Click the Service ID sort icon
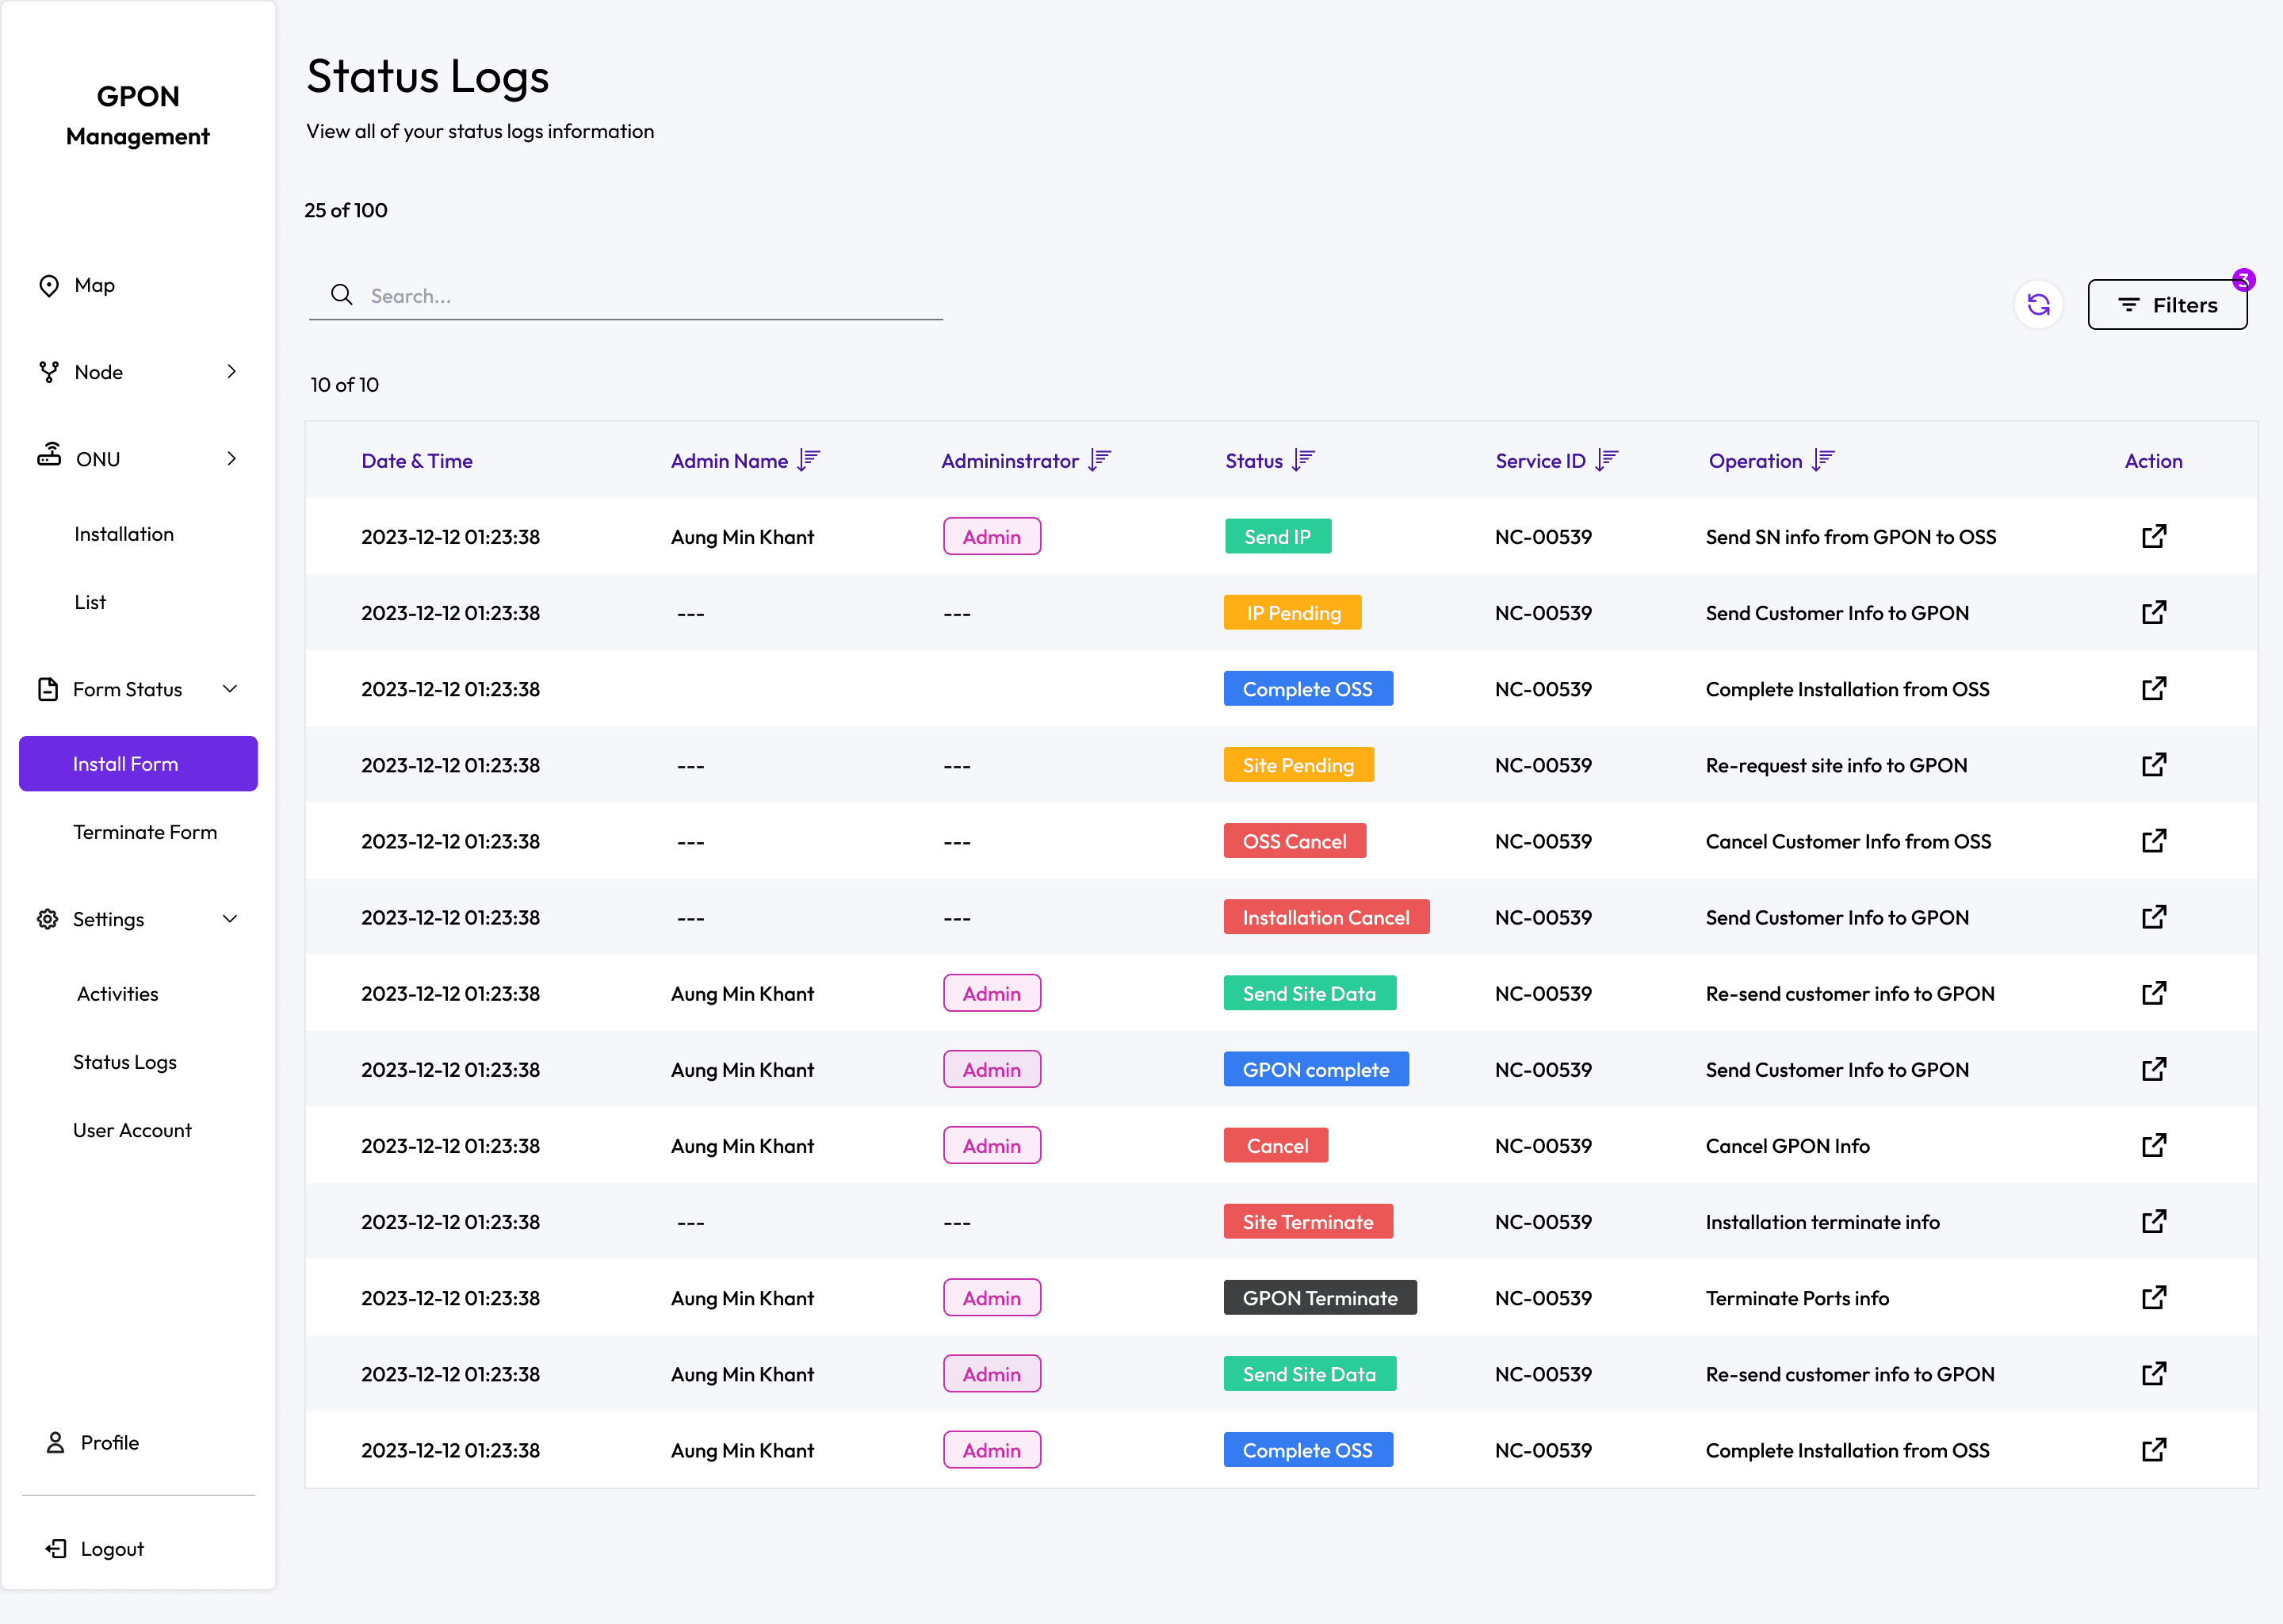The image size is (2283, 1624). coord(1606,460)
